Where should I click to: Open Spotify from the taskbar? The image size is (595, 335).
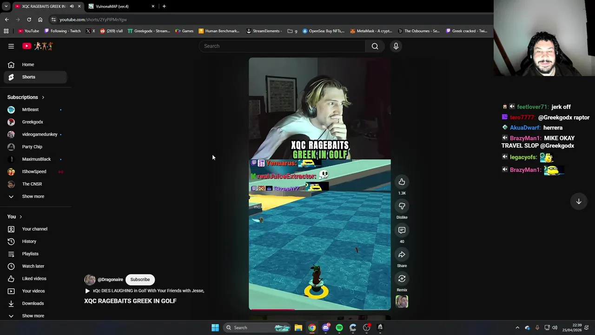(x=339, y=328)
